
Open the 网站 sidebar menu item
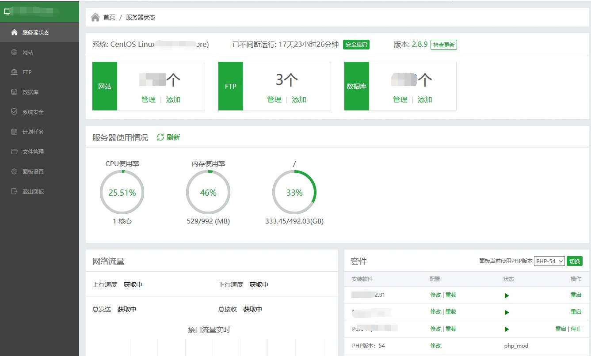[40, 52]
